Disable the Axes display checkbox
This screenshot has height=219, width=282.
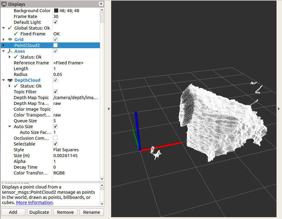click(55, 51)
